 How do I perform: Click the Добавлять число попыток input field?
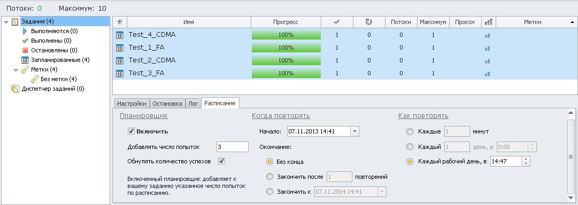(233, 146)
